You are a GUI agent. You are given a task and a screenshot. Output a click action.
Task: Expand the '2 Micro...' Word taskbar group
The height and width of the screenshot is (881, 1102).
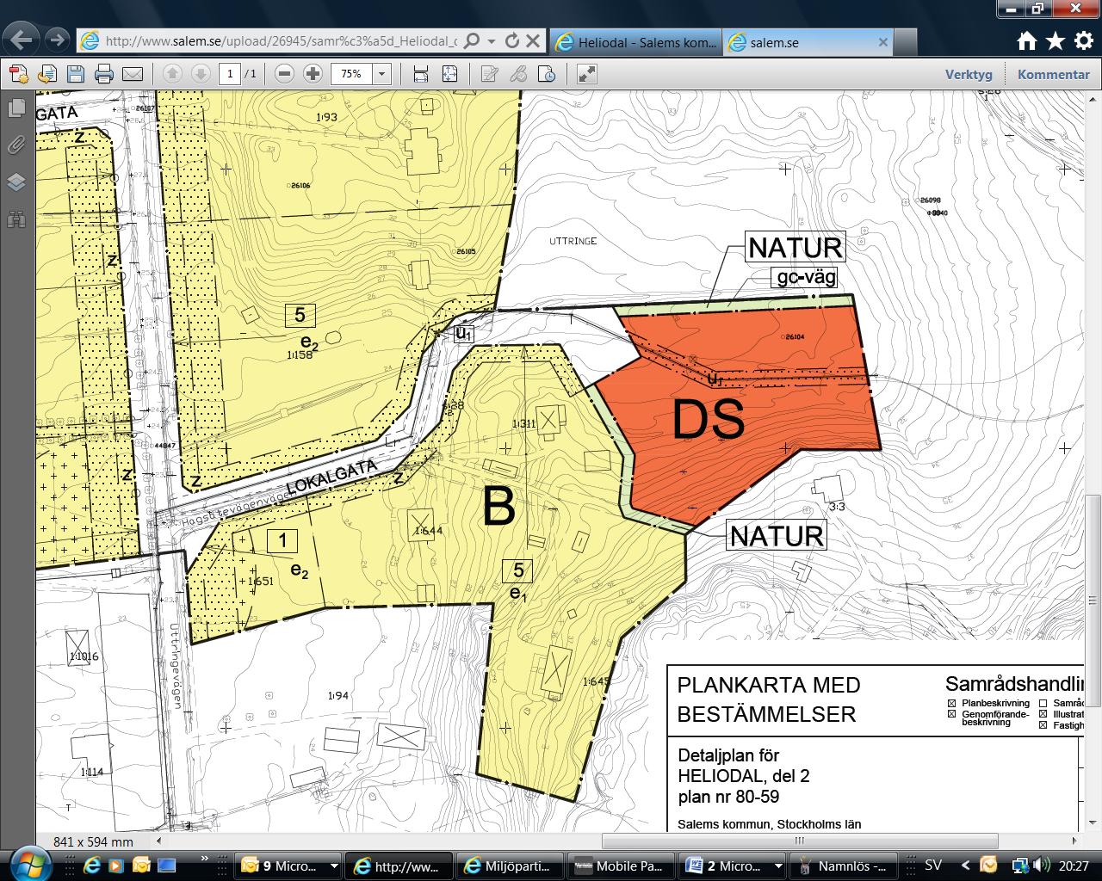[x=778, y=866]
